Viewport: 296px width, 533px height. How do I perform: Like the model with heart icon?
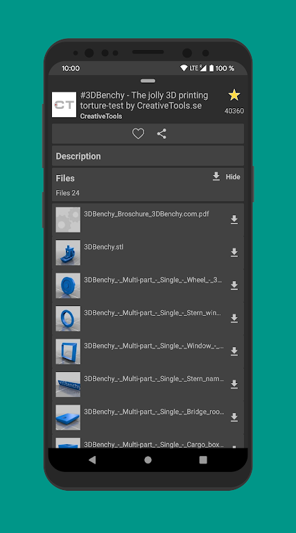pos(138,133)
